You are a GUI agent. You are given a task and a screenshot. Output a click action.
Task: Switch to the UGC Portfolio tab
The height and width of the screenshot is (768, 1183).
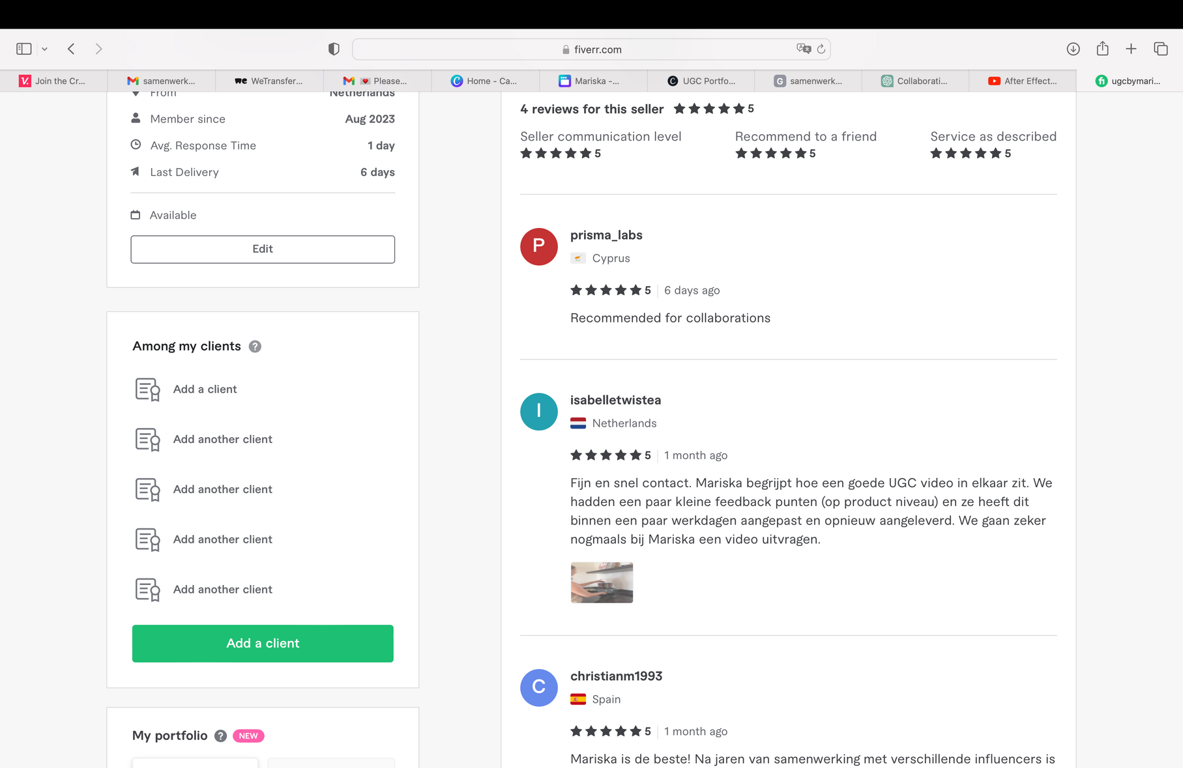(701, 81)
